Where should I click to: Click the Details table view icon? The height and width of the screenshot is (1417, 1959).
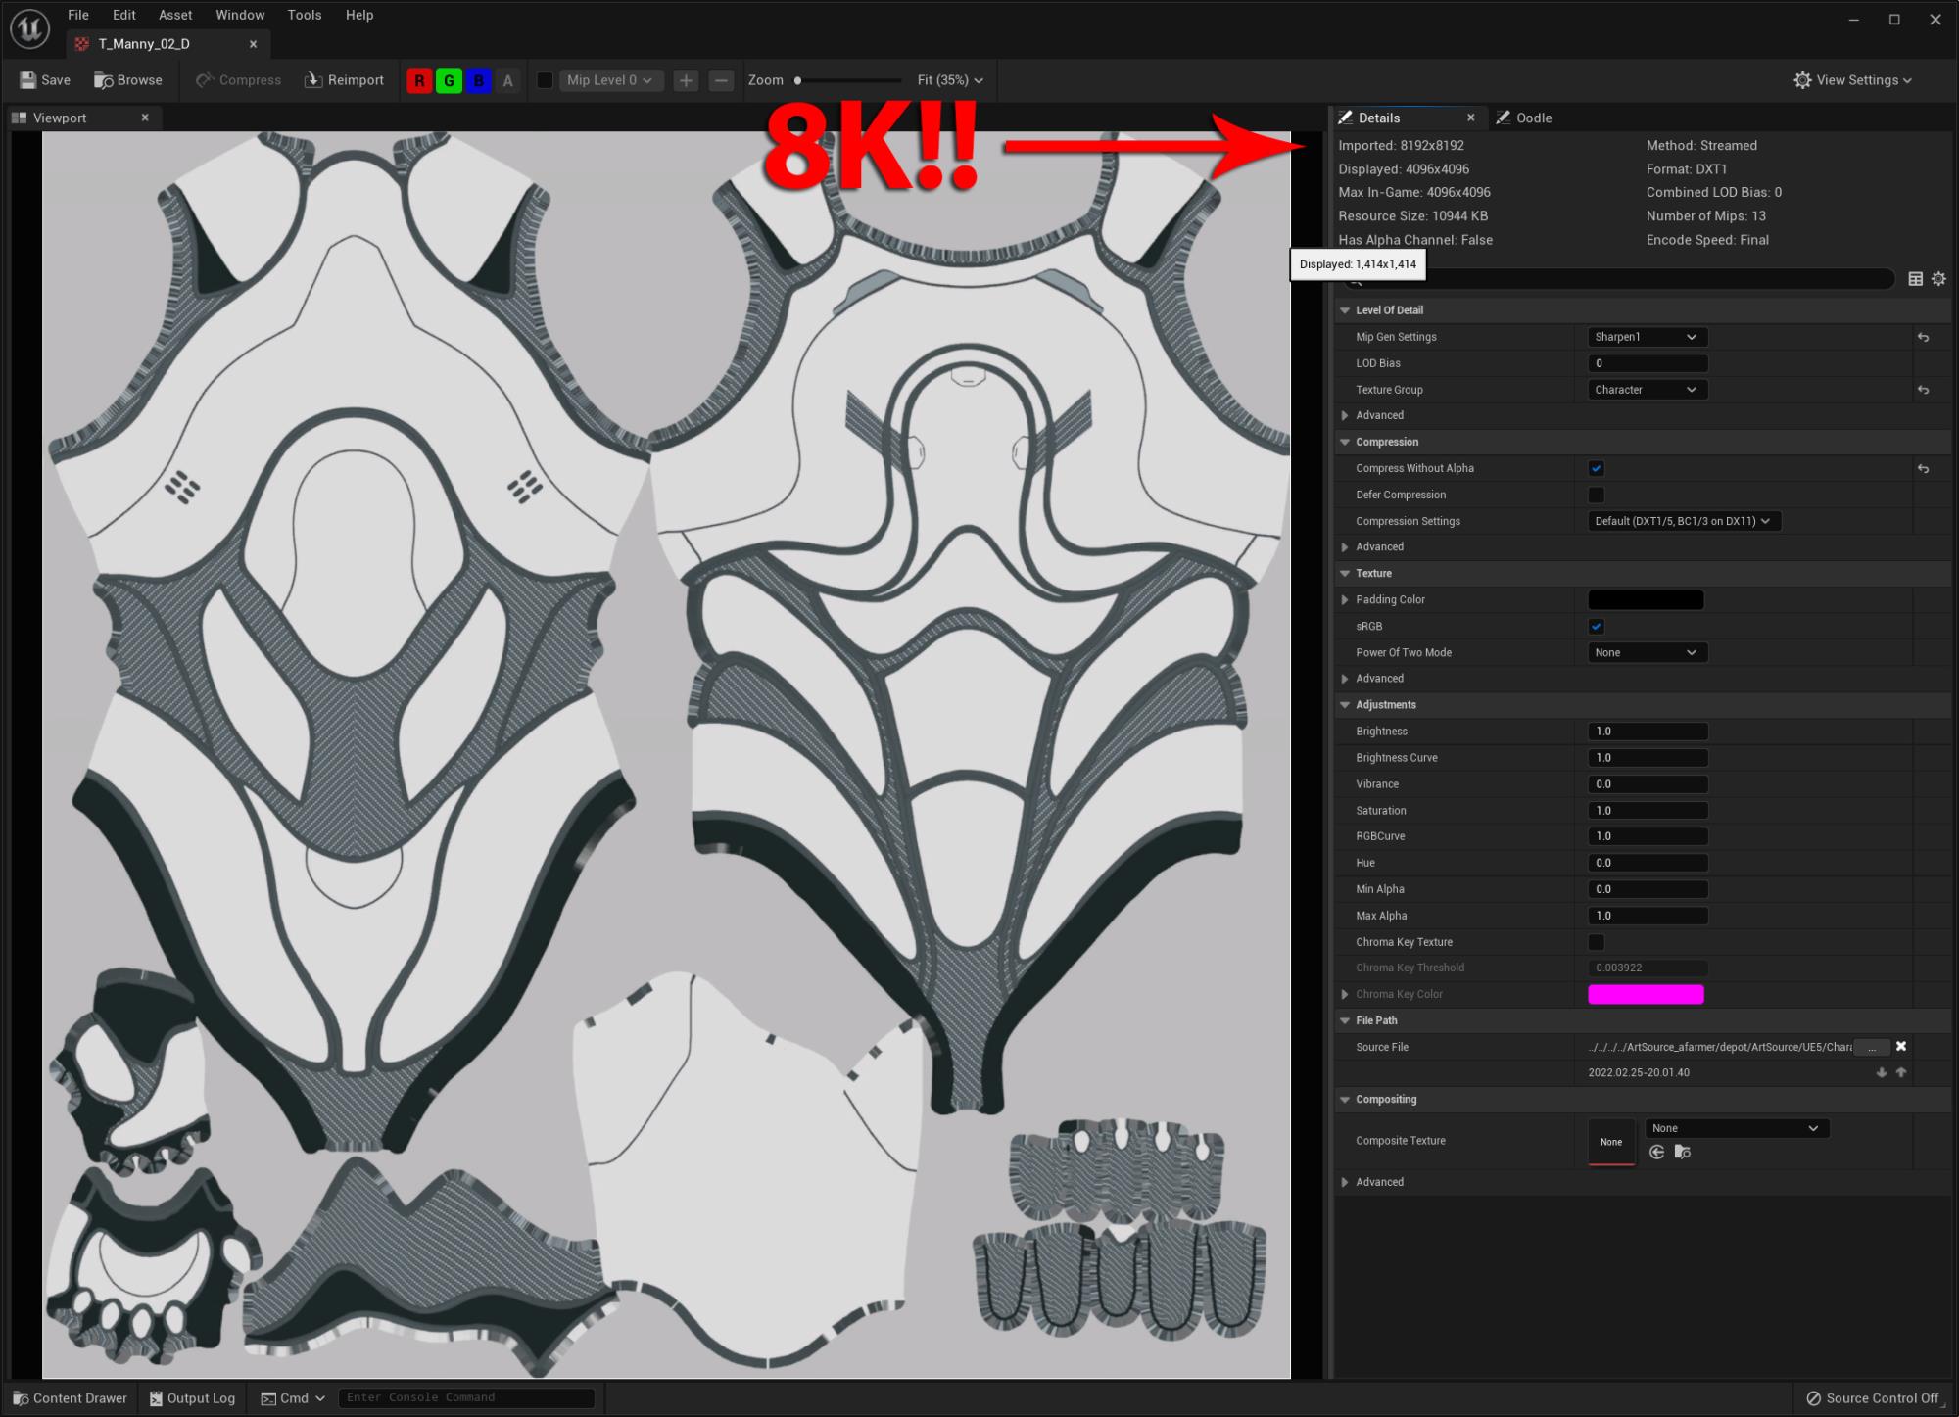(x=1915, y=279)
